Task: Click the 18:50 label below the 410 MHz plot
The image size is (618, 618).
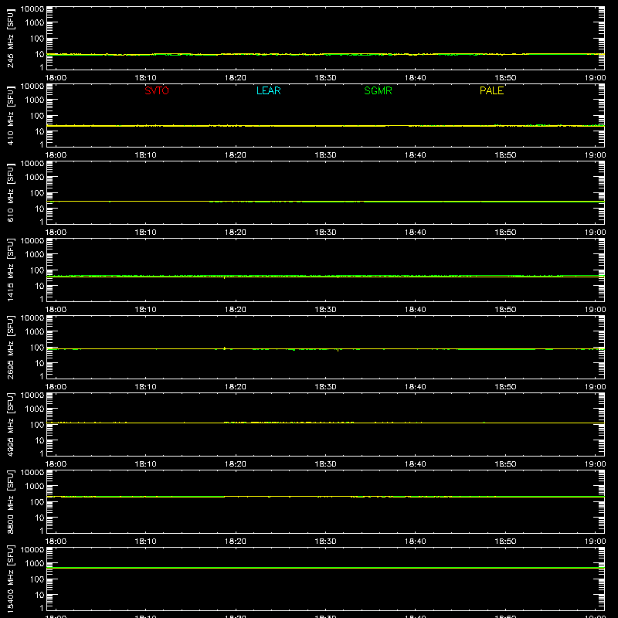Action: point(505,155)
